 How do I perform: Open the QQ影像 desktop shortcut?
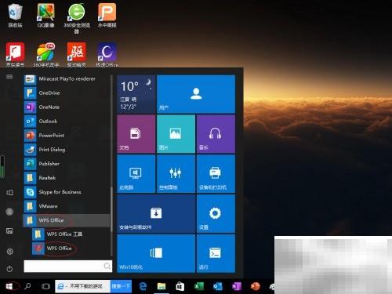45,15
